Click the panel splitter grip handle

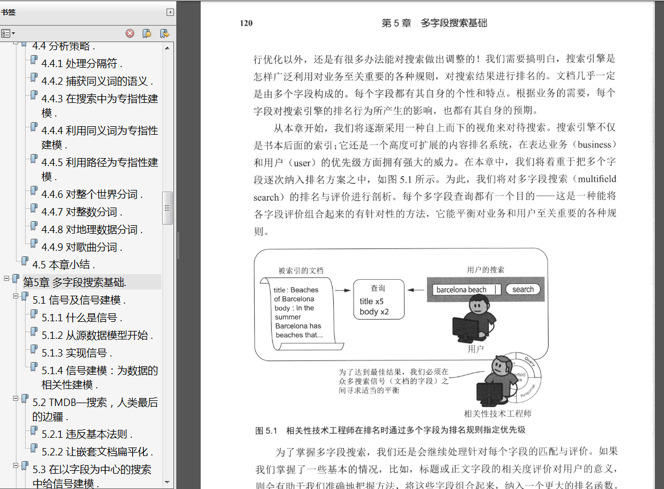pyautogui.click(x=178, y=246)
